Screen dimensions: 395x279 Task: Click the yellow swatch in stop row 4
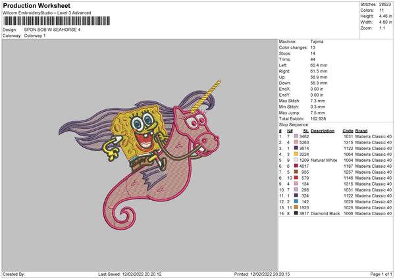(x=296, y=154)
